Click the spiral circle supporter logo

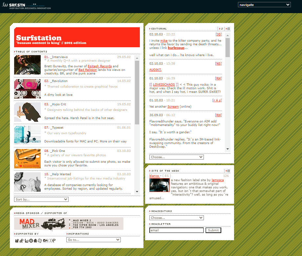pyautogui.click(x=40, y=241)
